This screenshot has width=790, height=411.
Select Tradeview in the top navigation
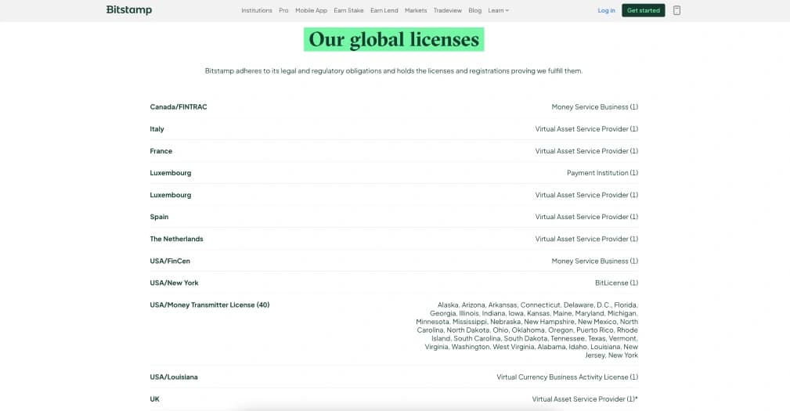(447, 10)
